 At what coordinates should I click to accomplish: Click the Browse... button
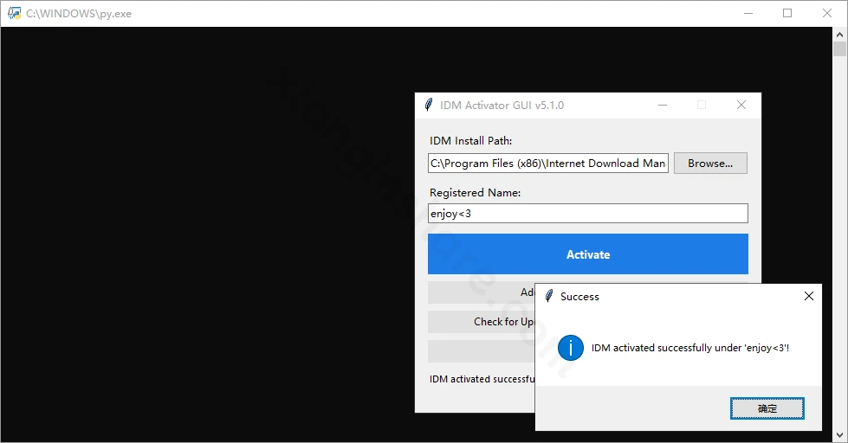[710, 164]
